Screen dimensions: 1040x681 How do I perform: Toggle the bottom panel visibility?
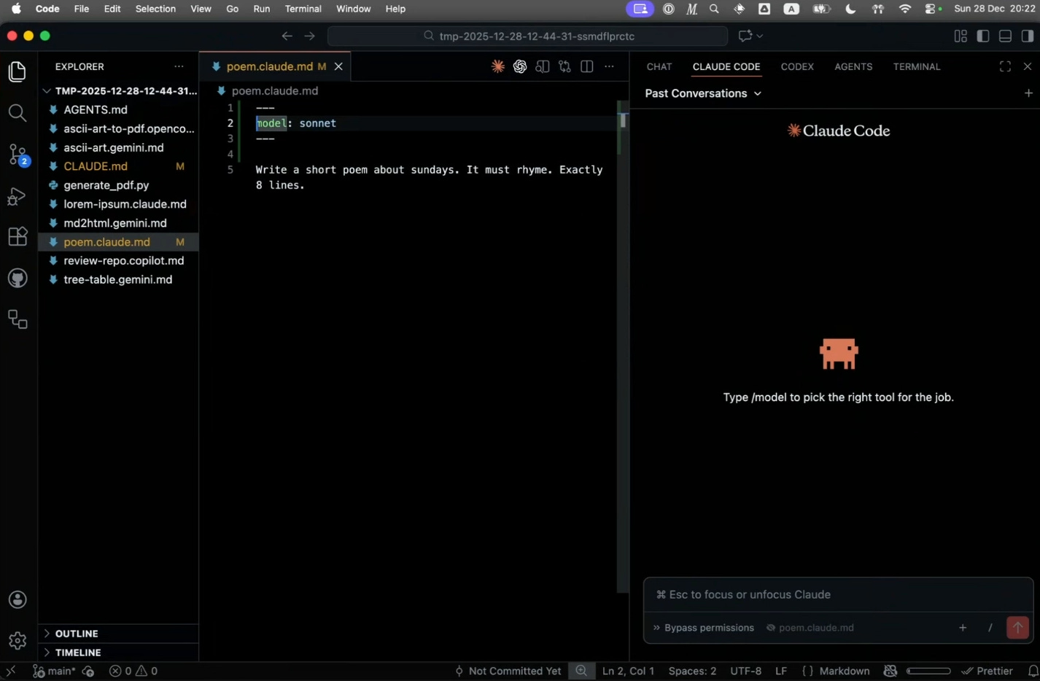pos(1005,36)
